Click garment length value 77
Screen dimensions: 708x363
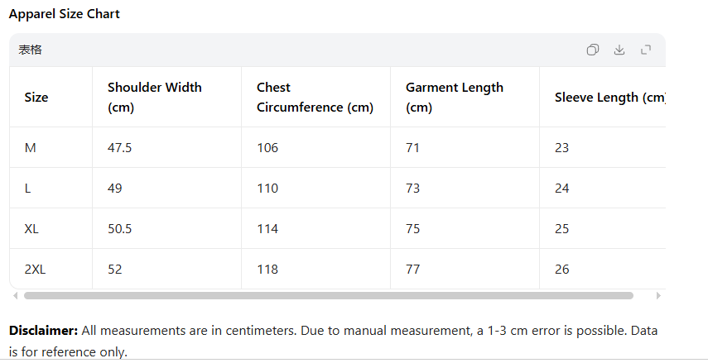tap(412, 269)
